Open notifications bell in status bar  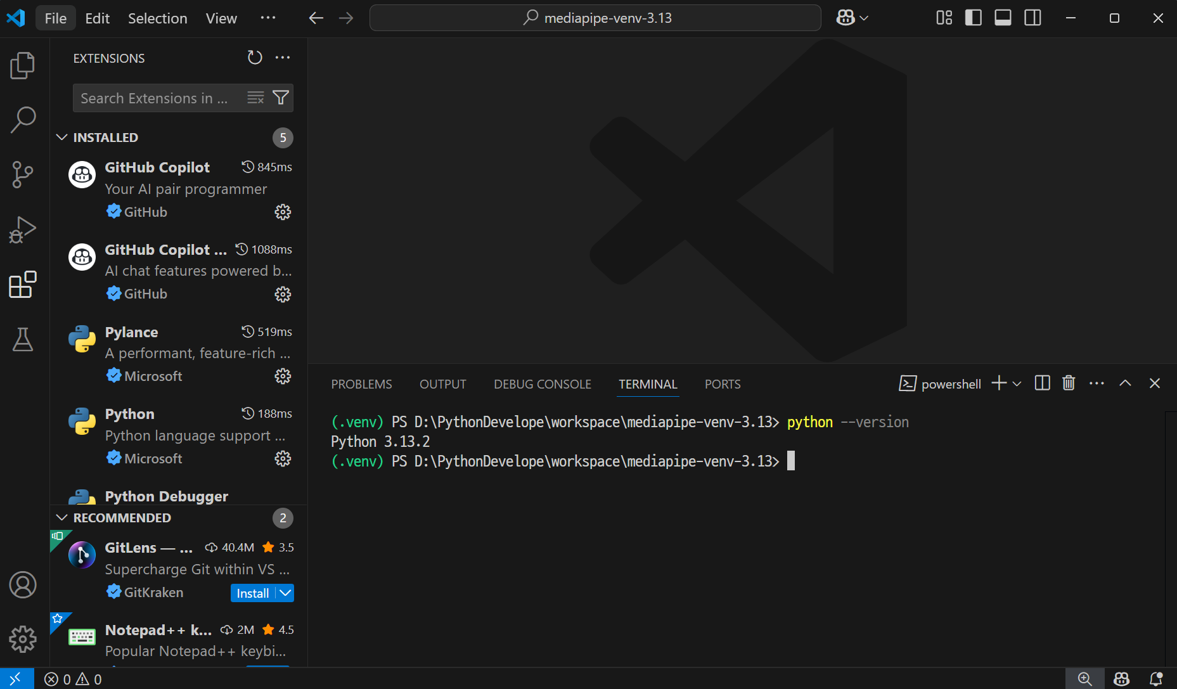click(1156, 678)
